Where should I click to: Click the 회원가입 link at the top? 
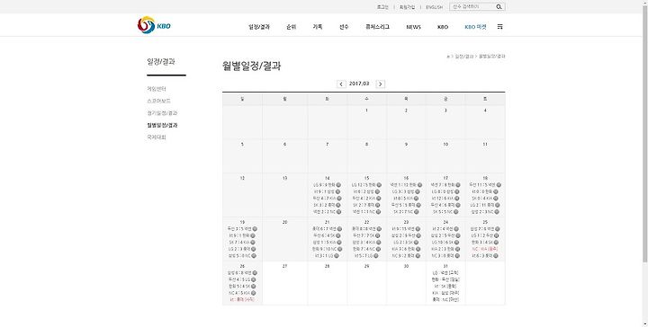click(407, 7)
